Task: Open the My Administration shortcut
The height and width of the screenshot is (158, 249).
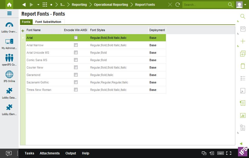Action: point(9,44)
